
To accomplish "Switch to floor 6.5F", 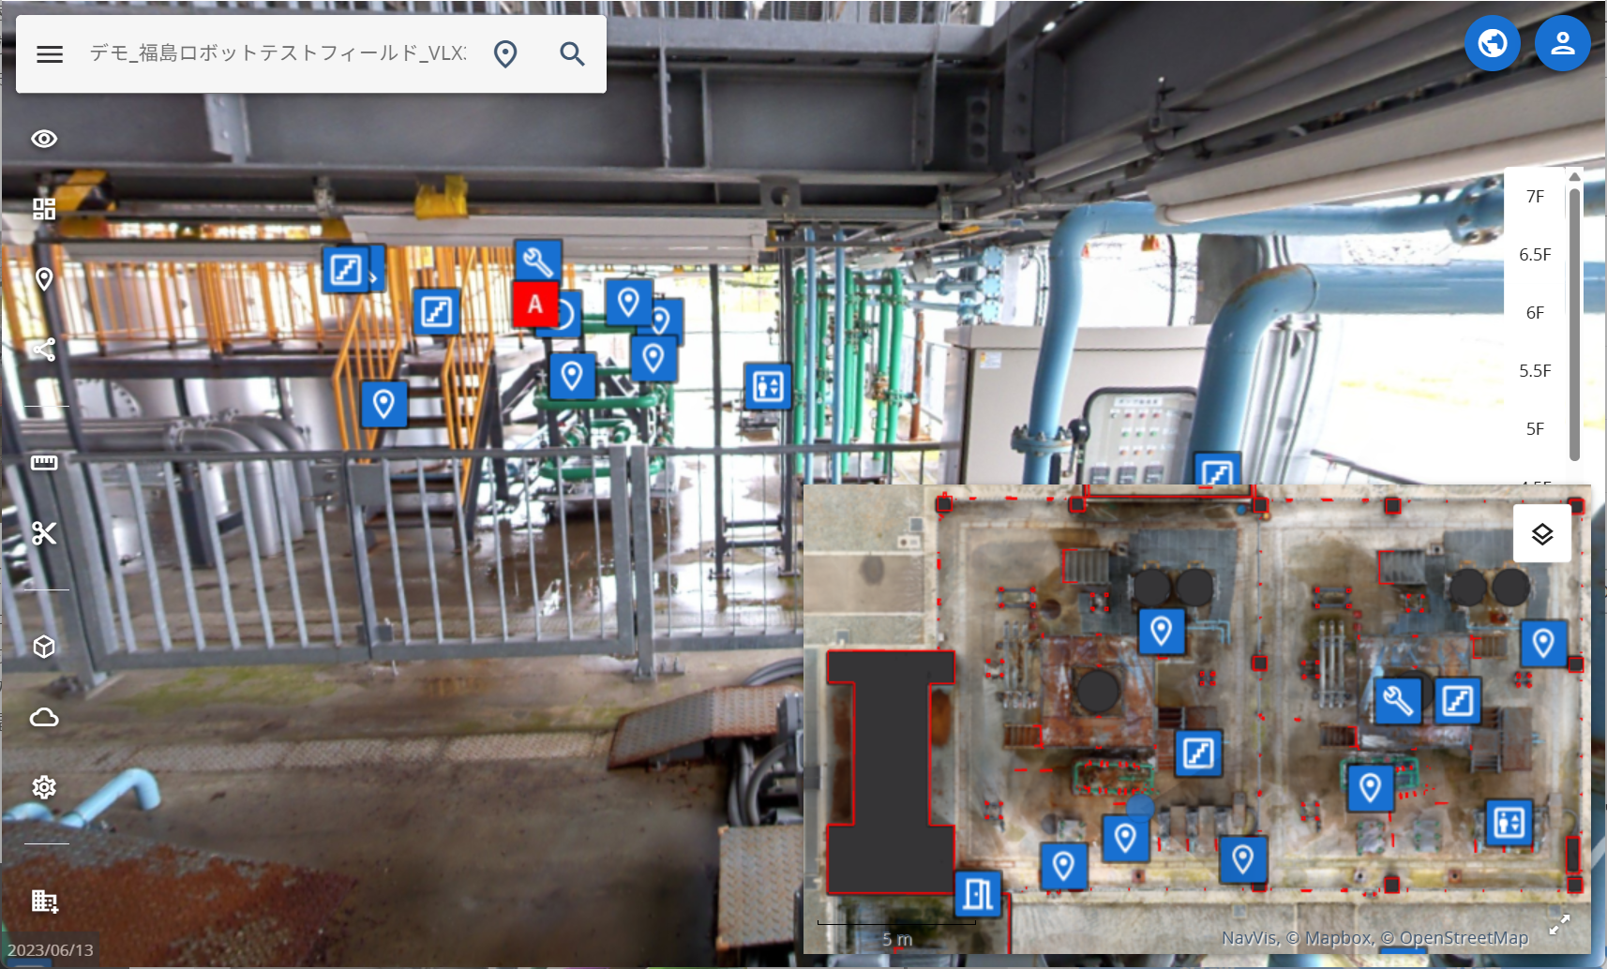I will coord(1535,255).
